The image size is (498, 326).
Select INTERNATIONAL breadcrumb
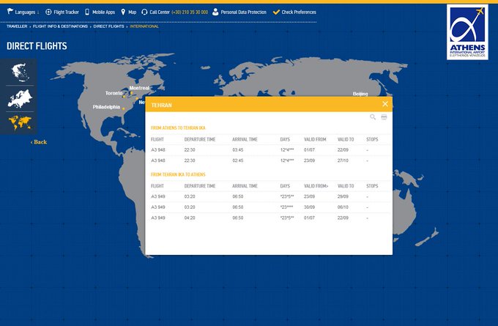click(144, 26)
